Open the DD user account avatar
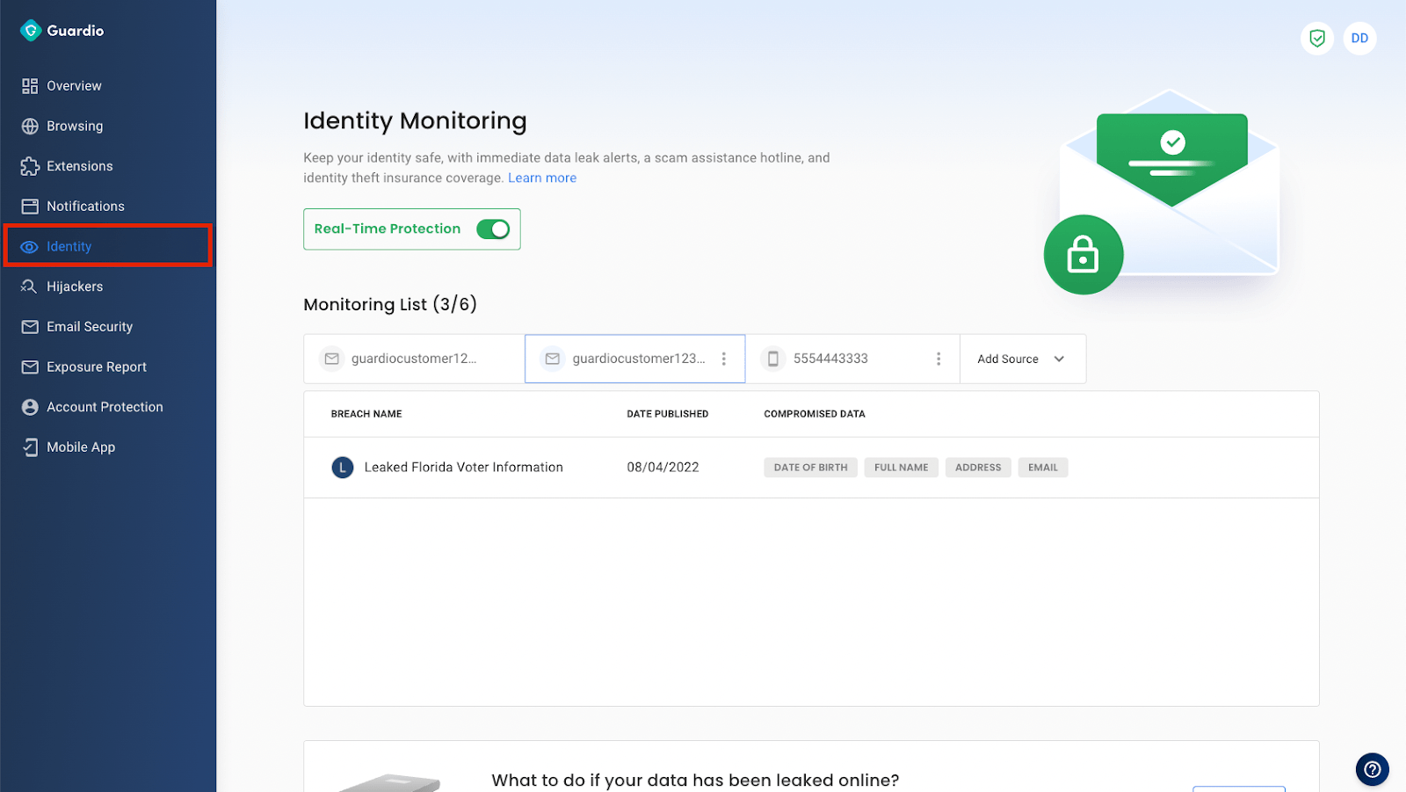Image resolution: width=1406 pixels, height=792 pixels. [1359, 39]
